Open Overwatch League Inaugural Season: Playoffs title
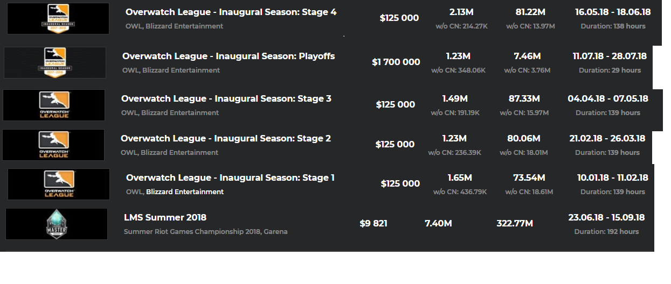This screenshot has width=671, height=284. [x=229, y=56]
